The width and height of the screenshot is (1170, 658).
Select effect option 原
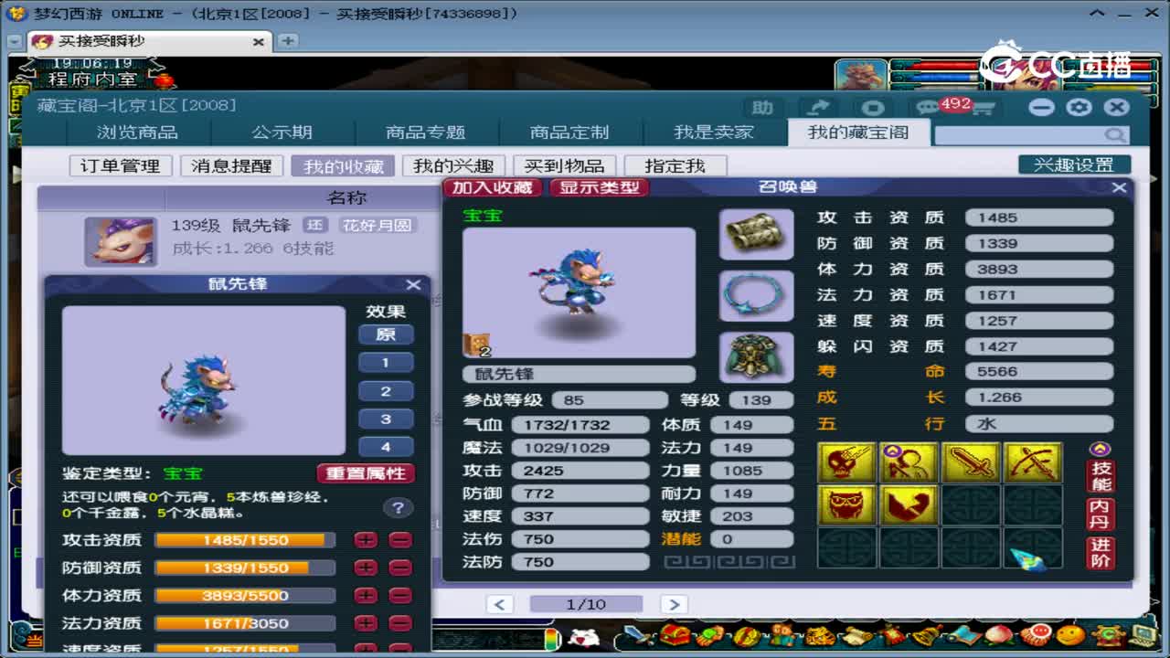[x=386, y=334]
